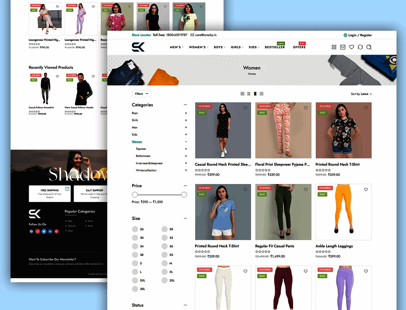This screenshot has width=406, height=310.
Task: Click the Home breadcrumb link
Action: click(252, 74)
